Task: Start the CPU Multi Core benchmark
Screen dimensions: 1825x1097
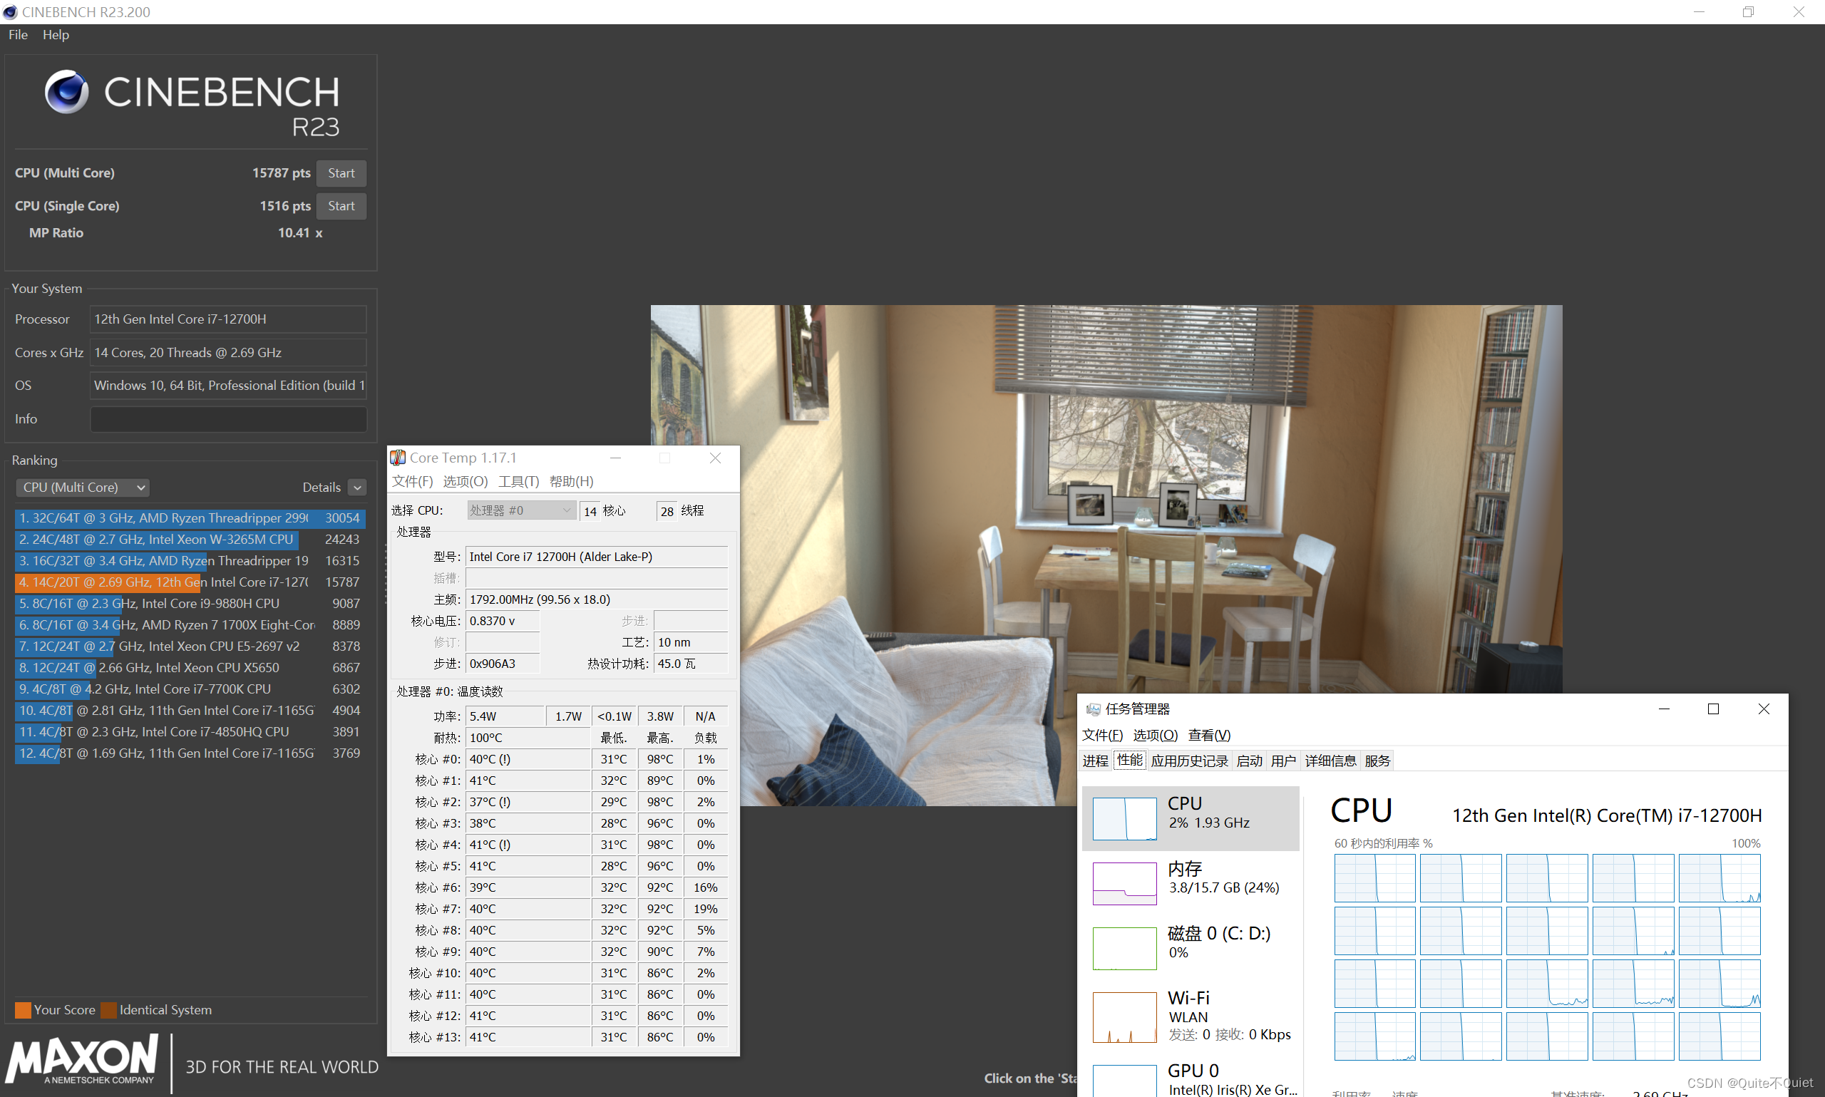Action: [x=341, y=173]
